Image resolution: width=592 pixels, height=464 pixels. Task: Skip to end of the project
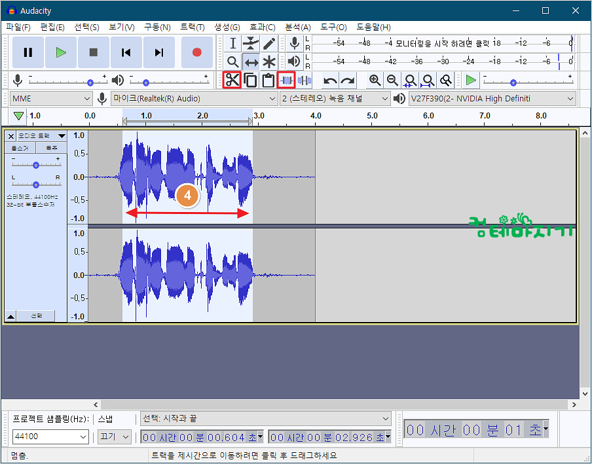pyautogui.click(x=159, y=52)
